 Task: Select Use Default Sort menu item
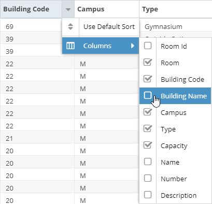coord(101,27)
